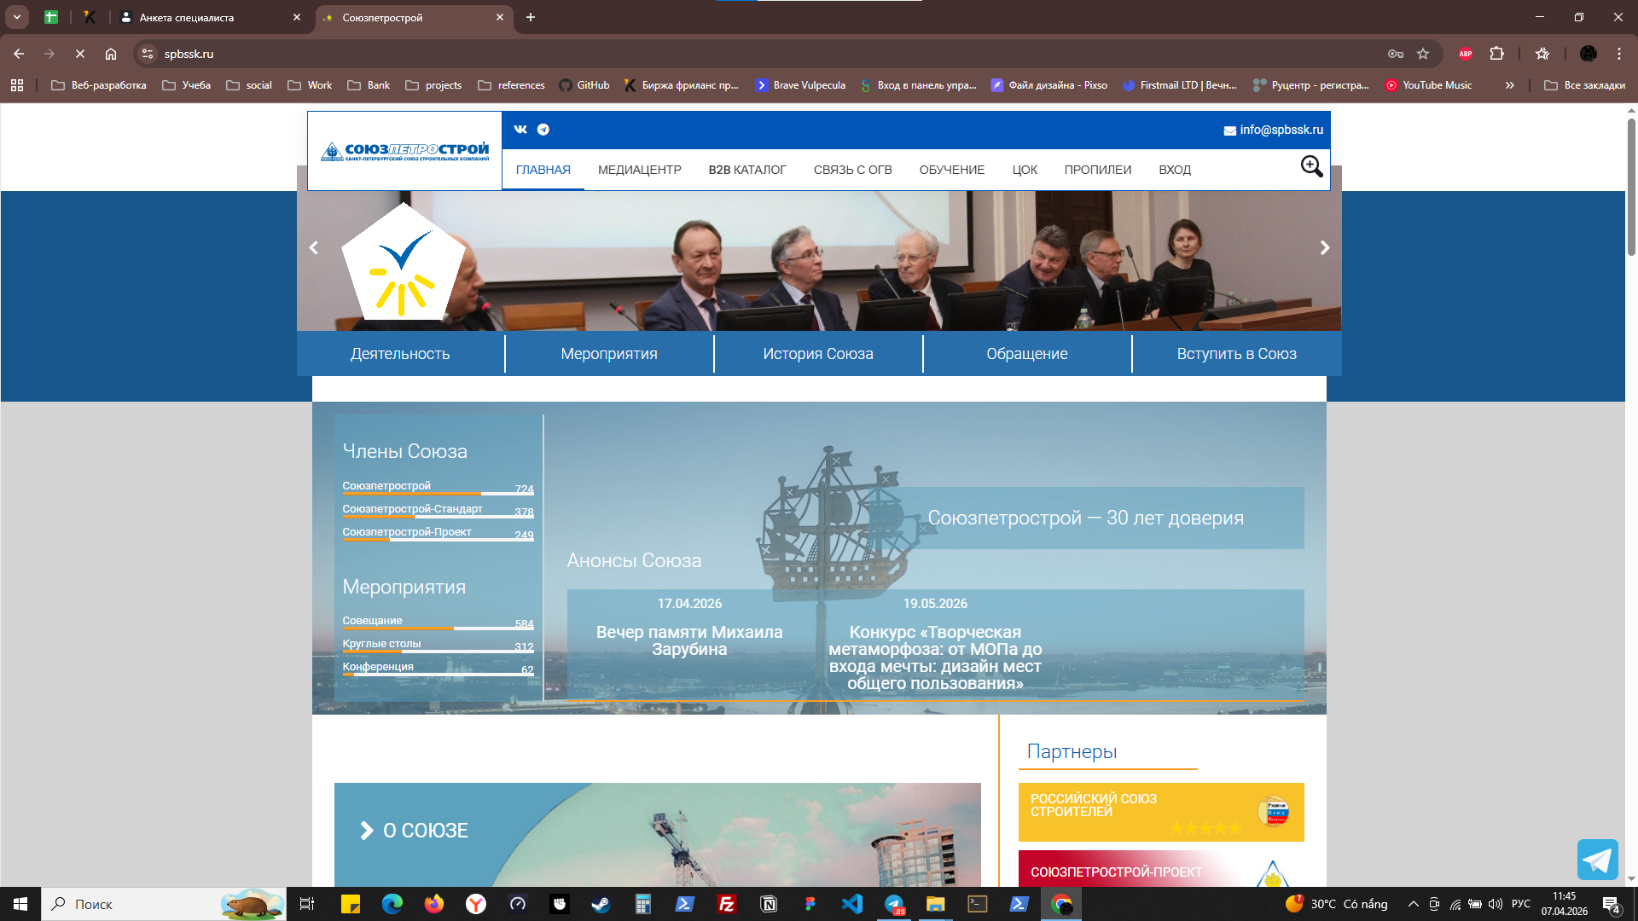The width and height of the screenshot is (1638, 921).
Task: Go to next slide with right arrow
Action: click(x=1324, y=247)
